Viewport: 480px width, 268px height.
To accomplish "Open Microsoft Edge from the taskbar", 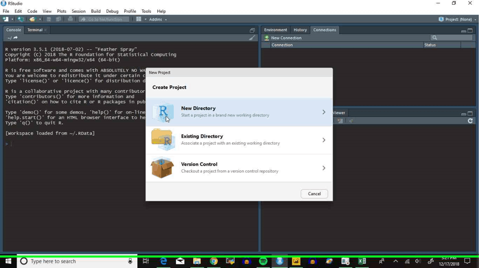I will pyautogui.click(x=164, y=262).
